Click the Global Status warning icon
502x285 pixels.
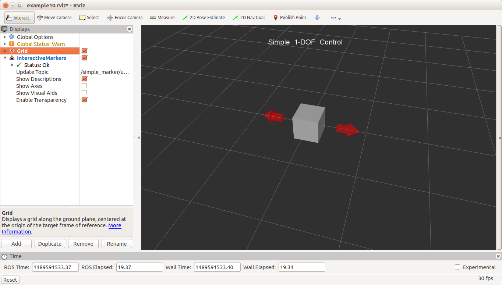click(12, 44)
